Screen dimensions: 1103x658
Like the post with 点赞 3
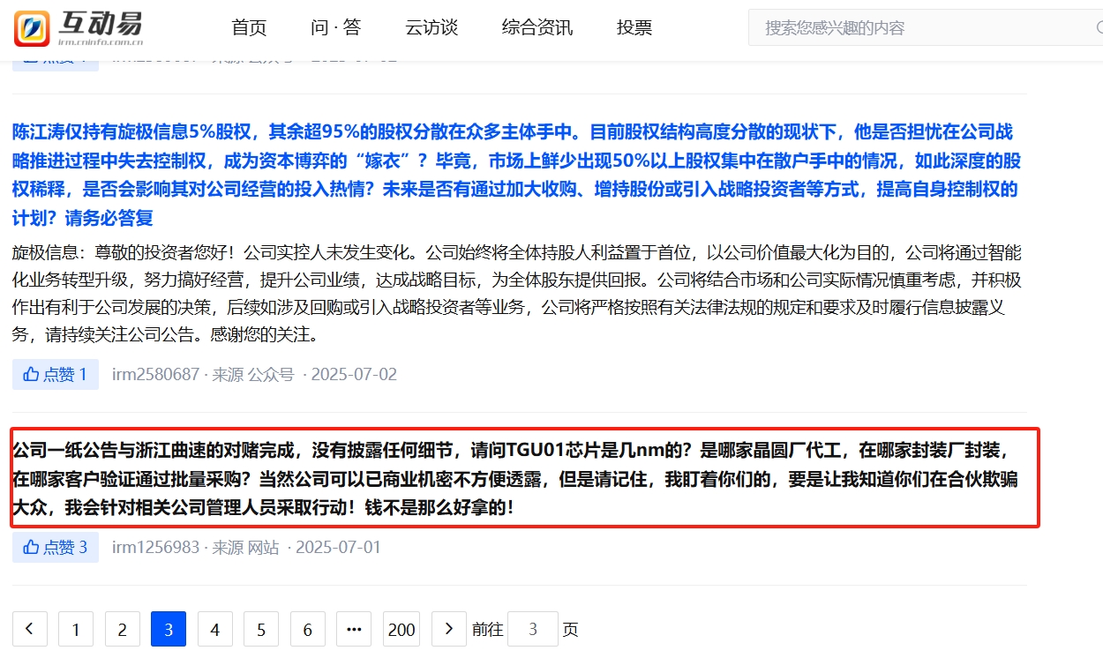point(56,547)
